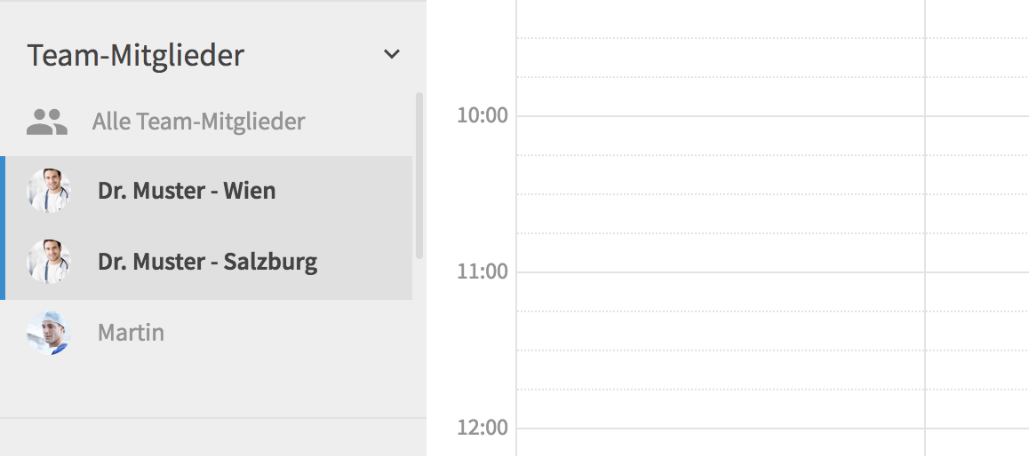Screen dimensions: 1029x456
Task: Click the team list scrollbar
Action: tap(419, 176)
